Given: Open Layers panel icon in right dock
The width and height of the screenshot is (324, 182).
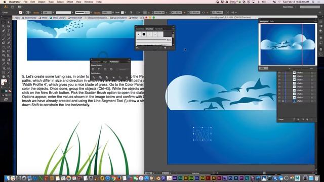Looking at the screenshot, I should (x=320, y=49).
